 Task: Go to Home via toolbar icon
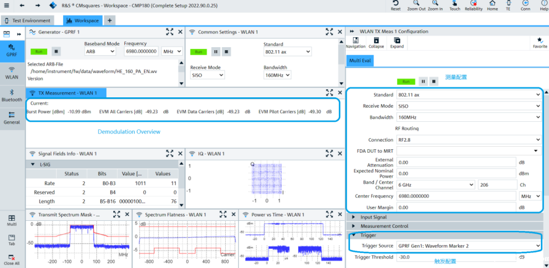point(492,6)
